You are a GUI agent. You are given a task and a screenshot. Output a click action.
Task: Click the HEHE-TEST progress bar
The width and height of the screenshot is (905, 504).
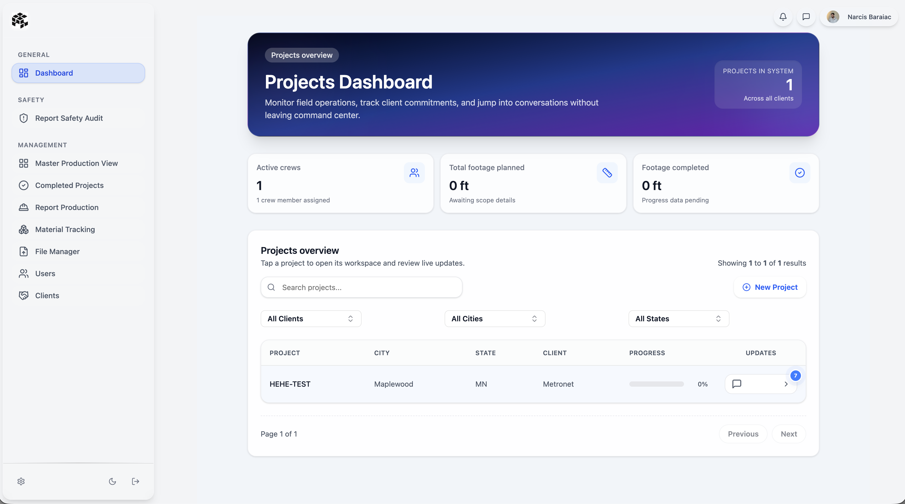pyautogui.click(x=656, y=384)
